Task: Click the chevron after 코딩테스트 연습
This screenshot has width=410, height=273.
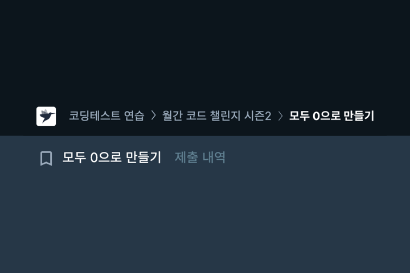Action: (154, 115)
